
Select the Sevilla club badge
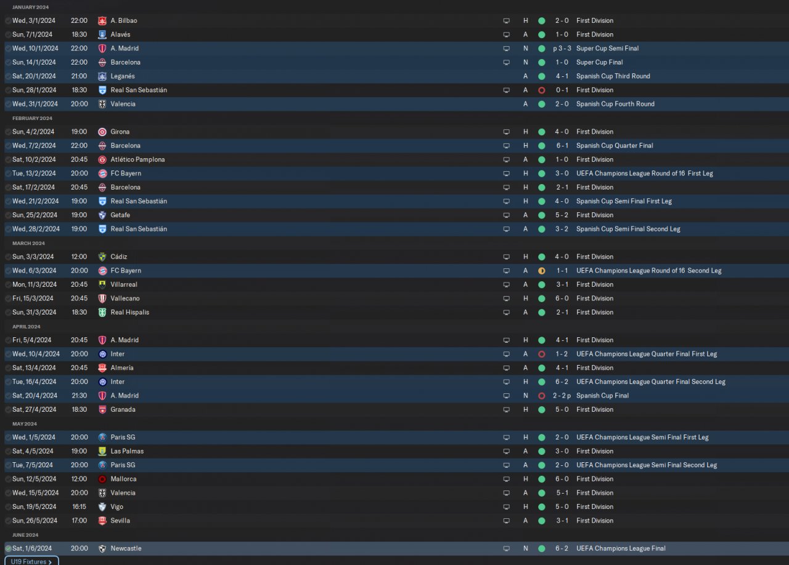click(x=102, y=521)
